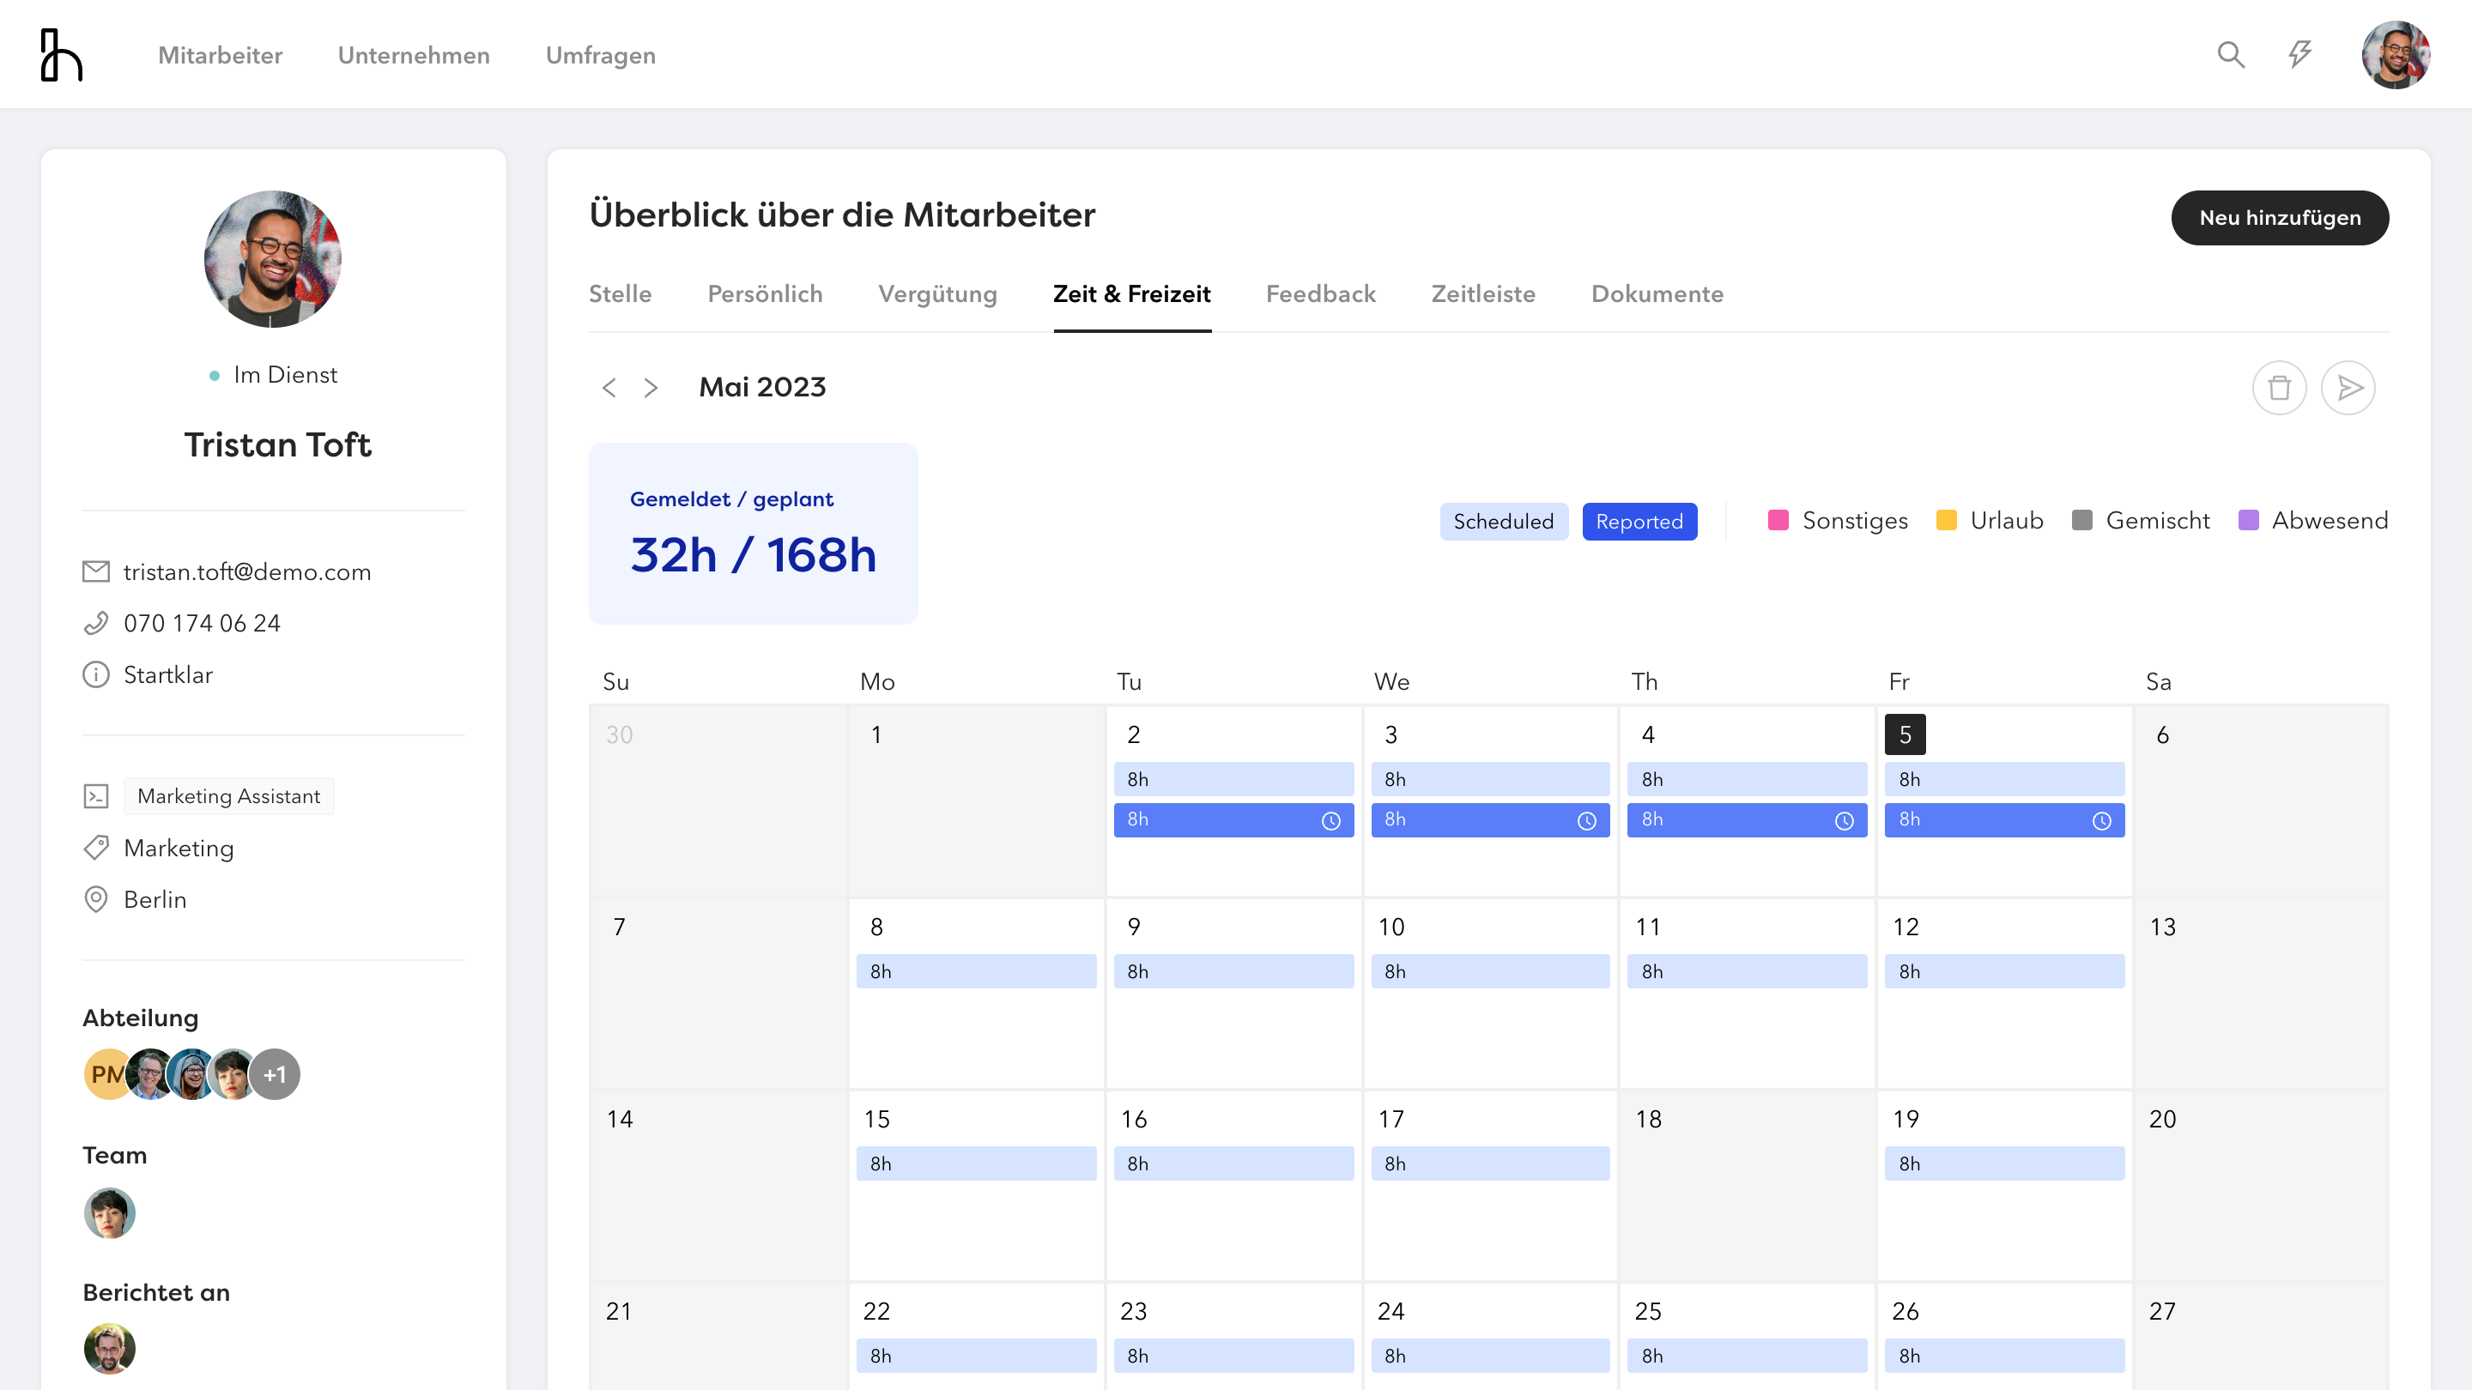Click clock icon on May 4 entry
This screenshot has width=2472, height=1390.
coord(1845,820)
